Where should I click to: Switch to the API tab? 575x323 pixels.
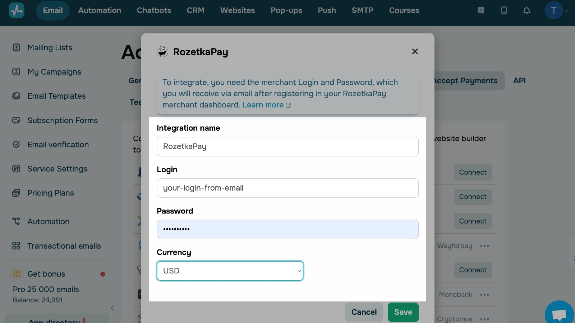(x=519, y=81)
